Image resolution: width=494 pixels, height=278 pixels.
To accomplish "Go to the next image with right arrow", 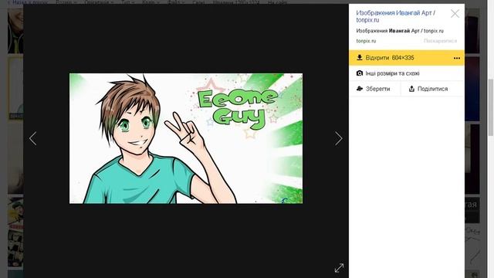I will (x=339, y=138).
